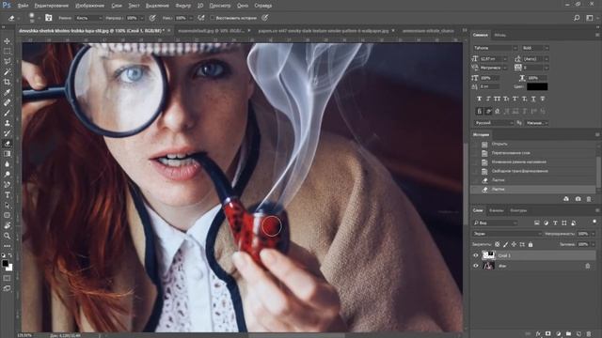Viewport: 602px width, 338px height.
Task: Select the Lasso tool
Action: [x=7, y=61]
